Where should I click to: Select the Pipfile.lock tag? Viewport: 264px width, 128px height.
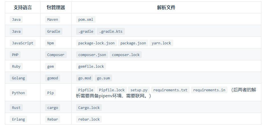pyautogui.click(x=112, y=90)
